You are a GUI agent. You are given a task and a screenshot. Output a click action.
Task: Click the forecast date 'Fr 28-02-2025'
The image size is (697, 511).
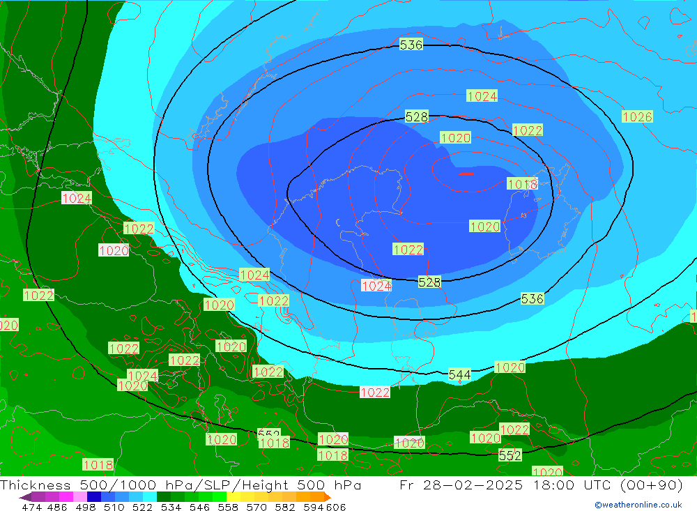coord(461,485)
